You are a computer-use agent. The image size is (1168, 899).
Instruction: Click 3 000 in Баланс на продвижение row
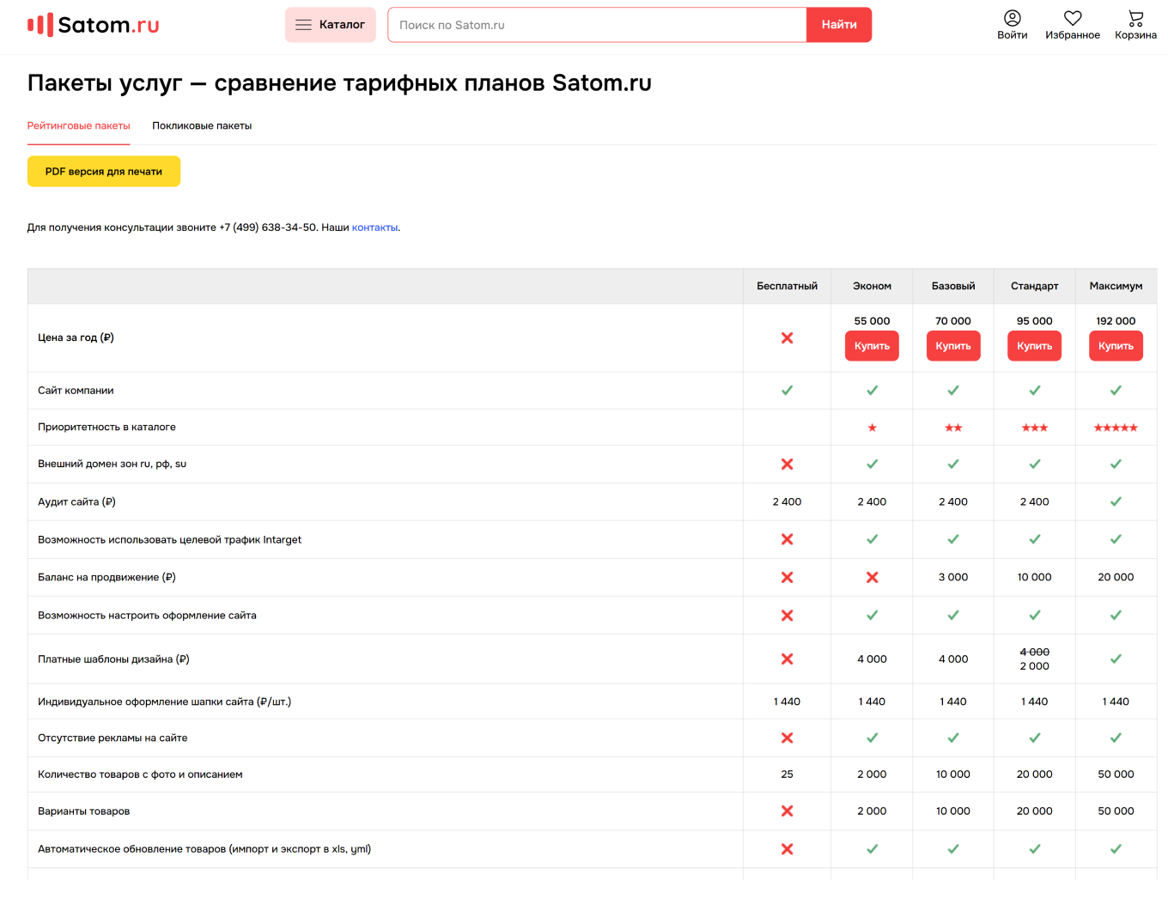(x=953, y=578)
